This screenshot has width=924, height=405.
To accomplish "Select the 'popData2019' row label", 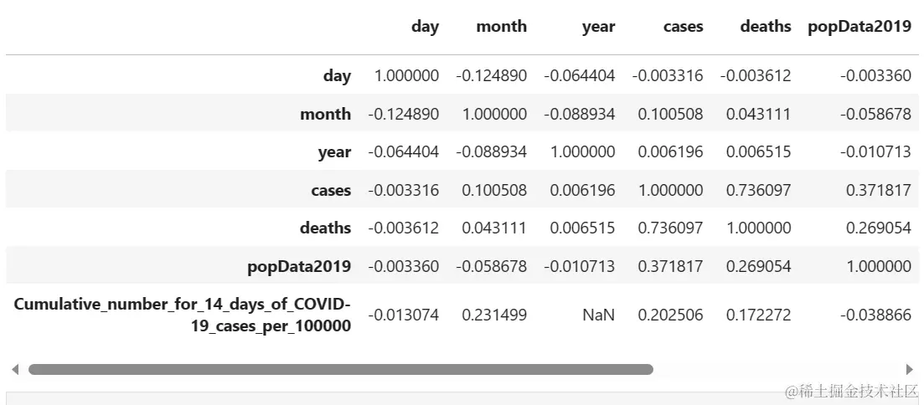I will click(x=299, y=266).
